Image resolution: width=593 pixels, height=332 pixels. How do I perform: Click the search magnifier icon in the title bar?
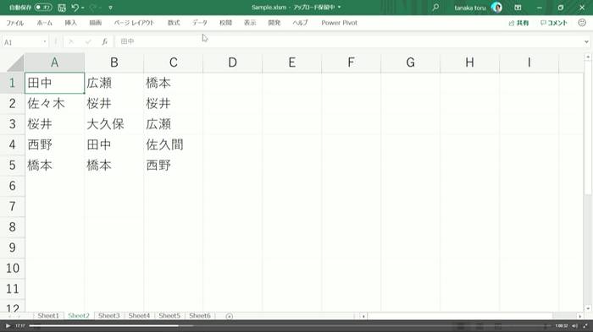click(x=435, y=7)
